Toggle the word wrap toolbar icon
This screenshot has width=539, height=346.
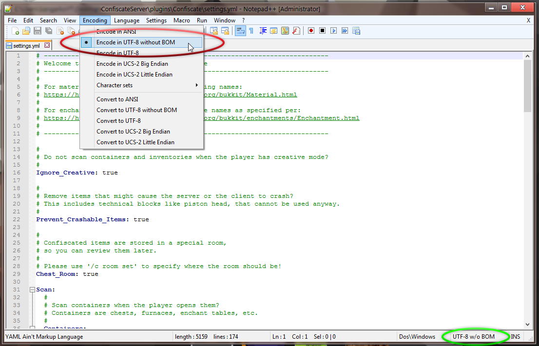(240, 30)
